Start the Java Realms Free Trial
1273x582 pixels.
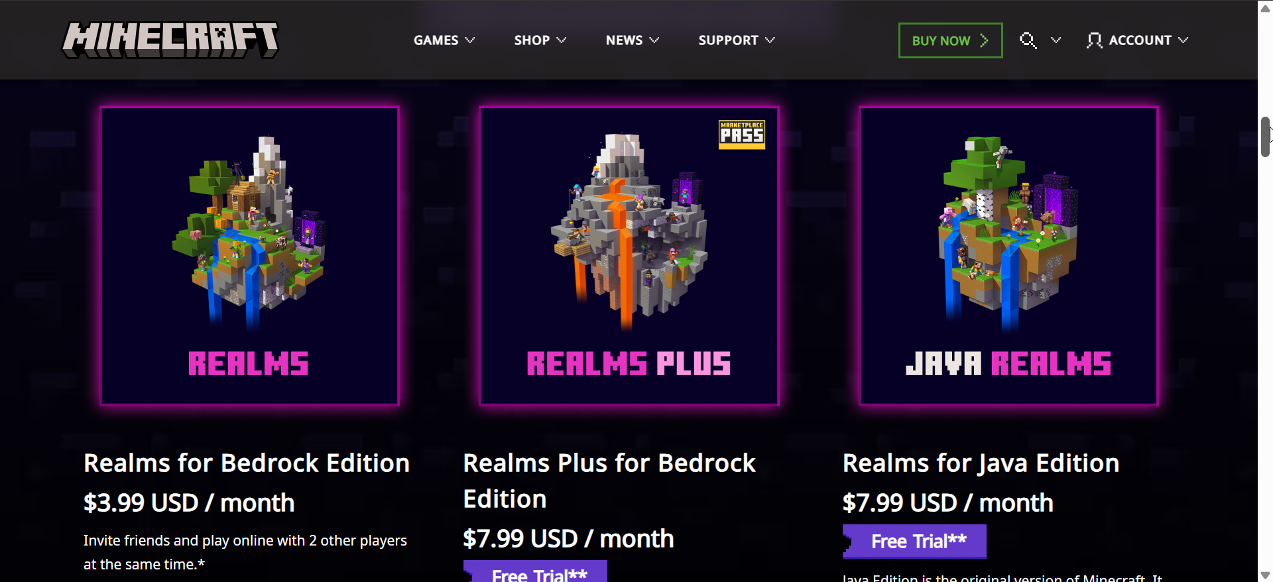coord(914,542)
